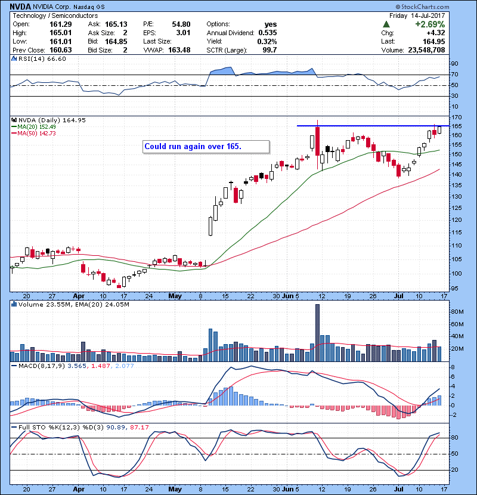Click the SCTR (Large) value 99.7
This screenshot has width=477, height=495.
coord(270,50)
